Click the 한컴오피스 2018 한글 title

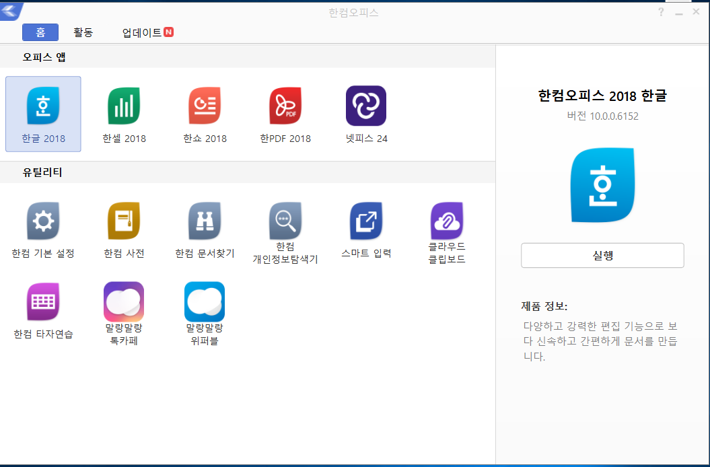pos(602,96)
